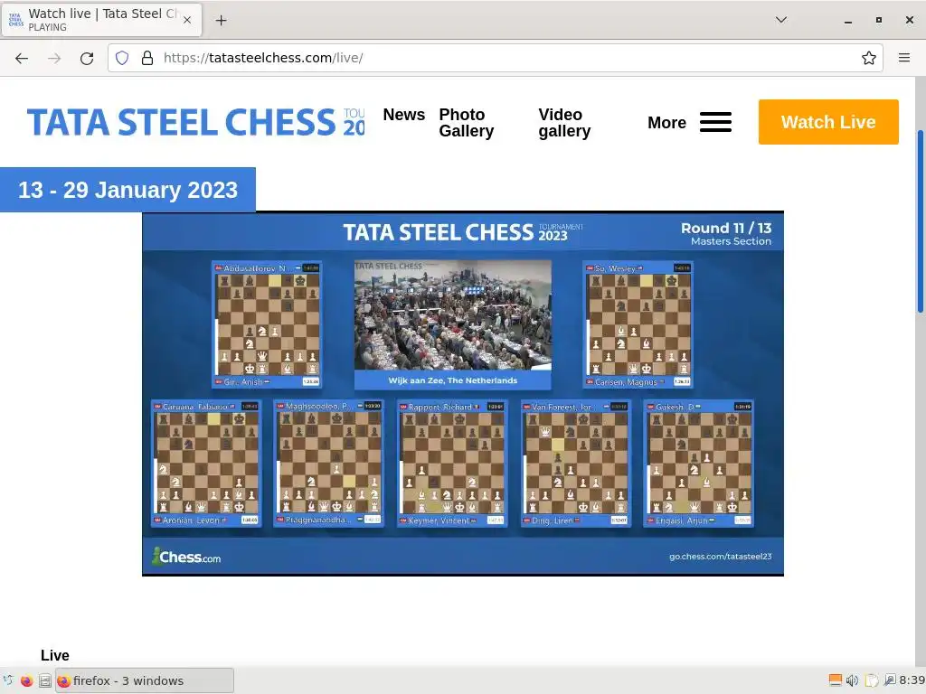
Task: Click the Carlsen, Magnus player name
Action: [x=626, y=382]
